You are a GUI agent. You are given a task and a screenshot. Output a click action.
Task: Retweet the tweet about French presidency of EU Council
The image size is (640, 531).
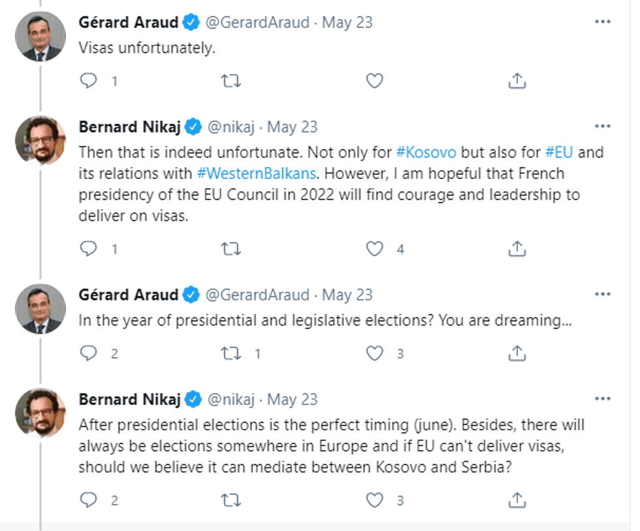coord(231,249)
